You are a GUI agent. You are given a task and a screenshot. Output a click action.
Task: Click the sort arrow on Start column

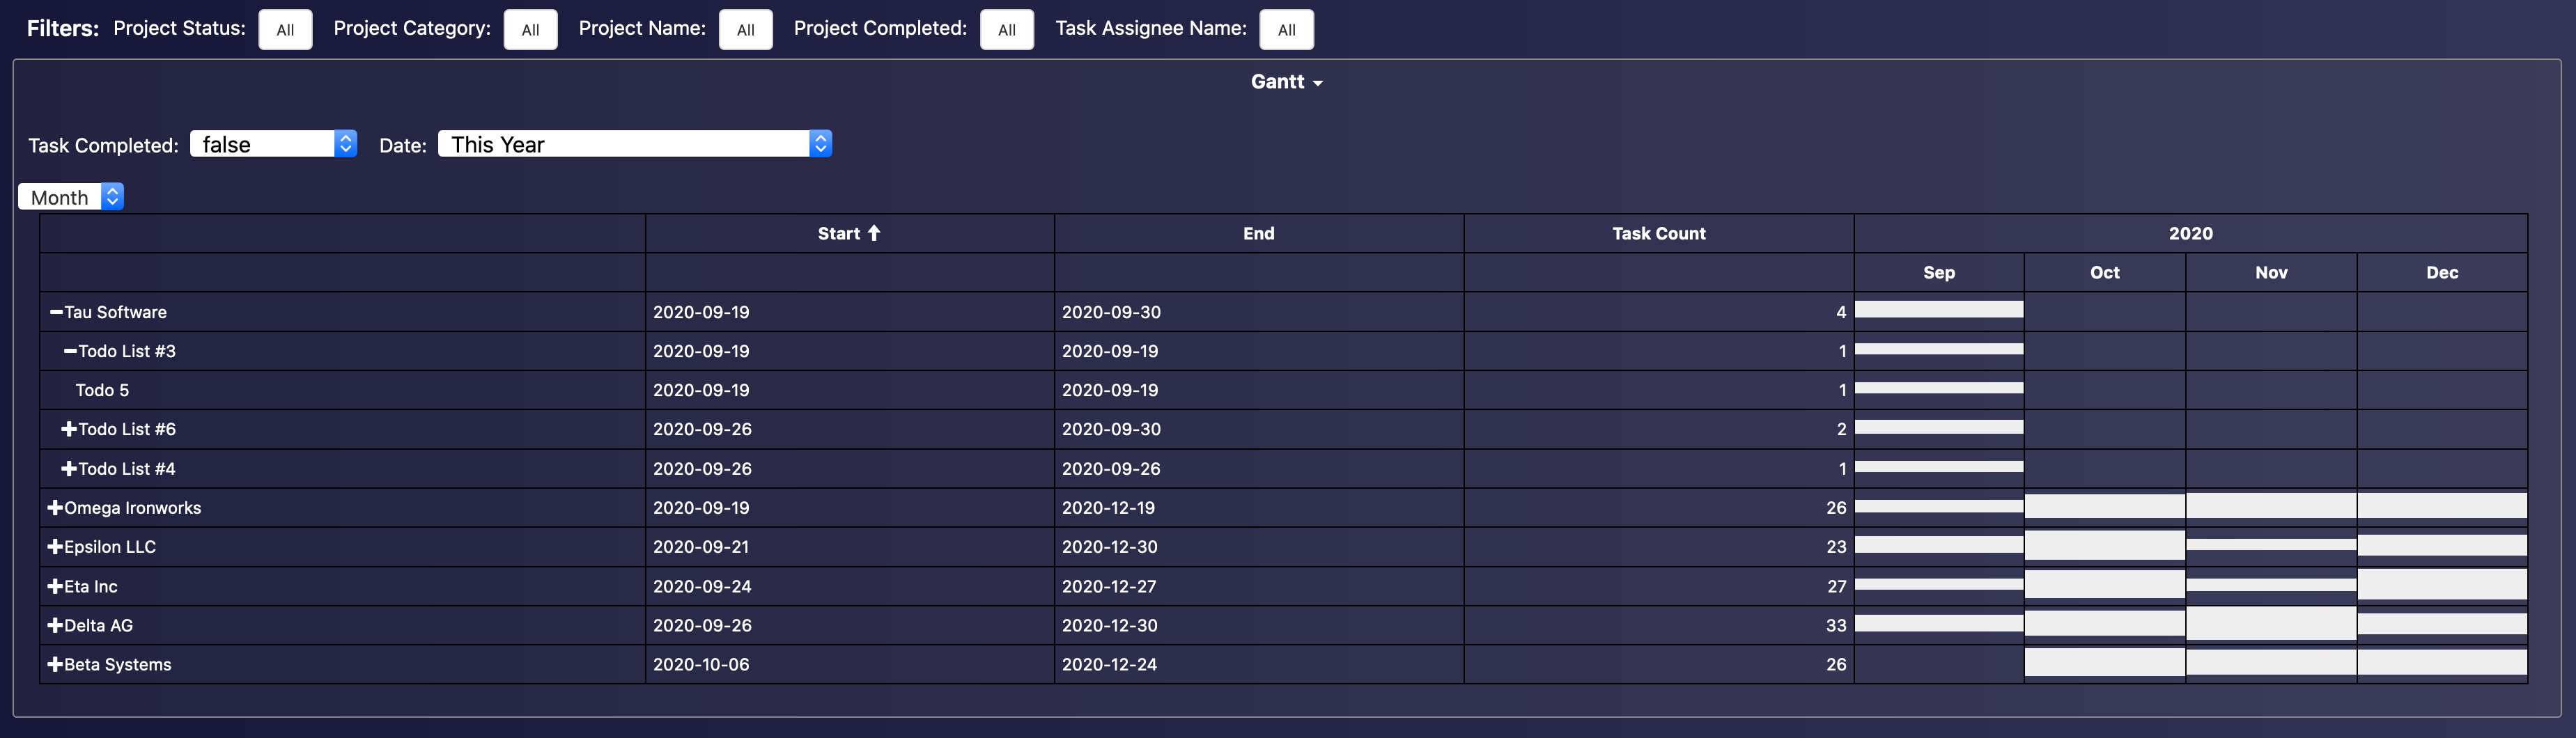click(872, 232)
